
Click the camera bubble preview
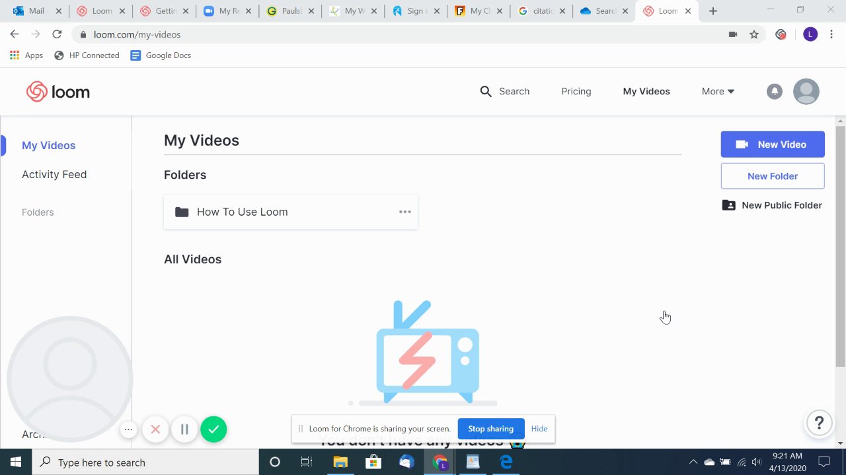coord(70,379)
